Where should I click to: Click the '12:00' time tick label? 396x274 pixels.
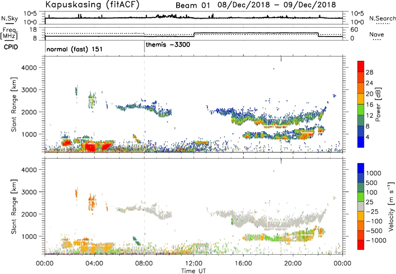click(x=194, y=264)
